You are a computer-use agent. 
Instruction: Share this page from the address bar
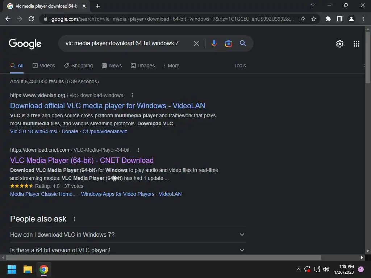click(x=302, y=19)
